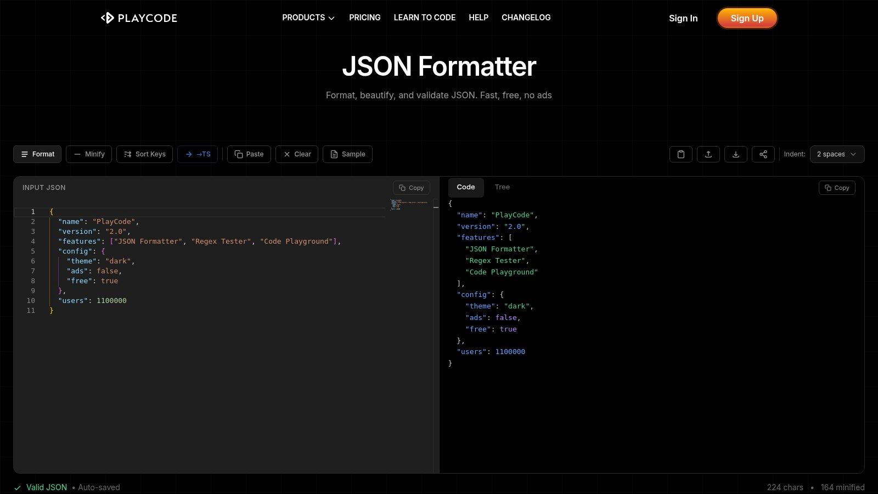Download the formatted JSON file
The height and width of the screenshot is (494, 878).
pos(735,154)
